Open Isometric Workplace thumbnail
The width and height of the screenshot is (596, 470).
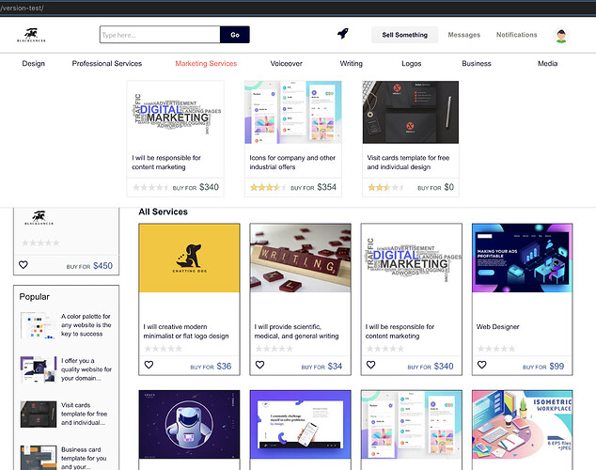point(523,424)
